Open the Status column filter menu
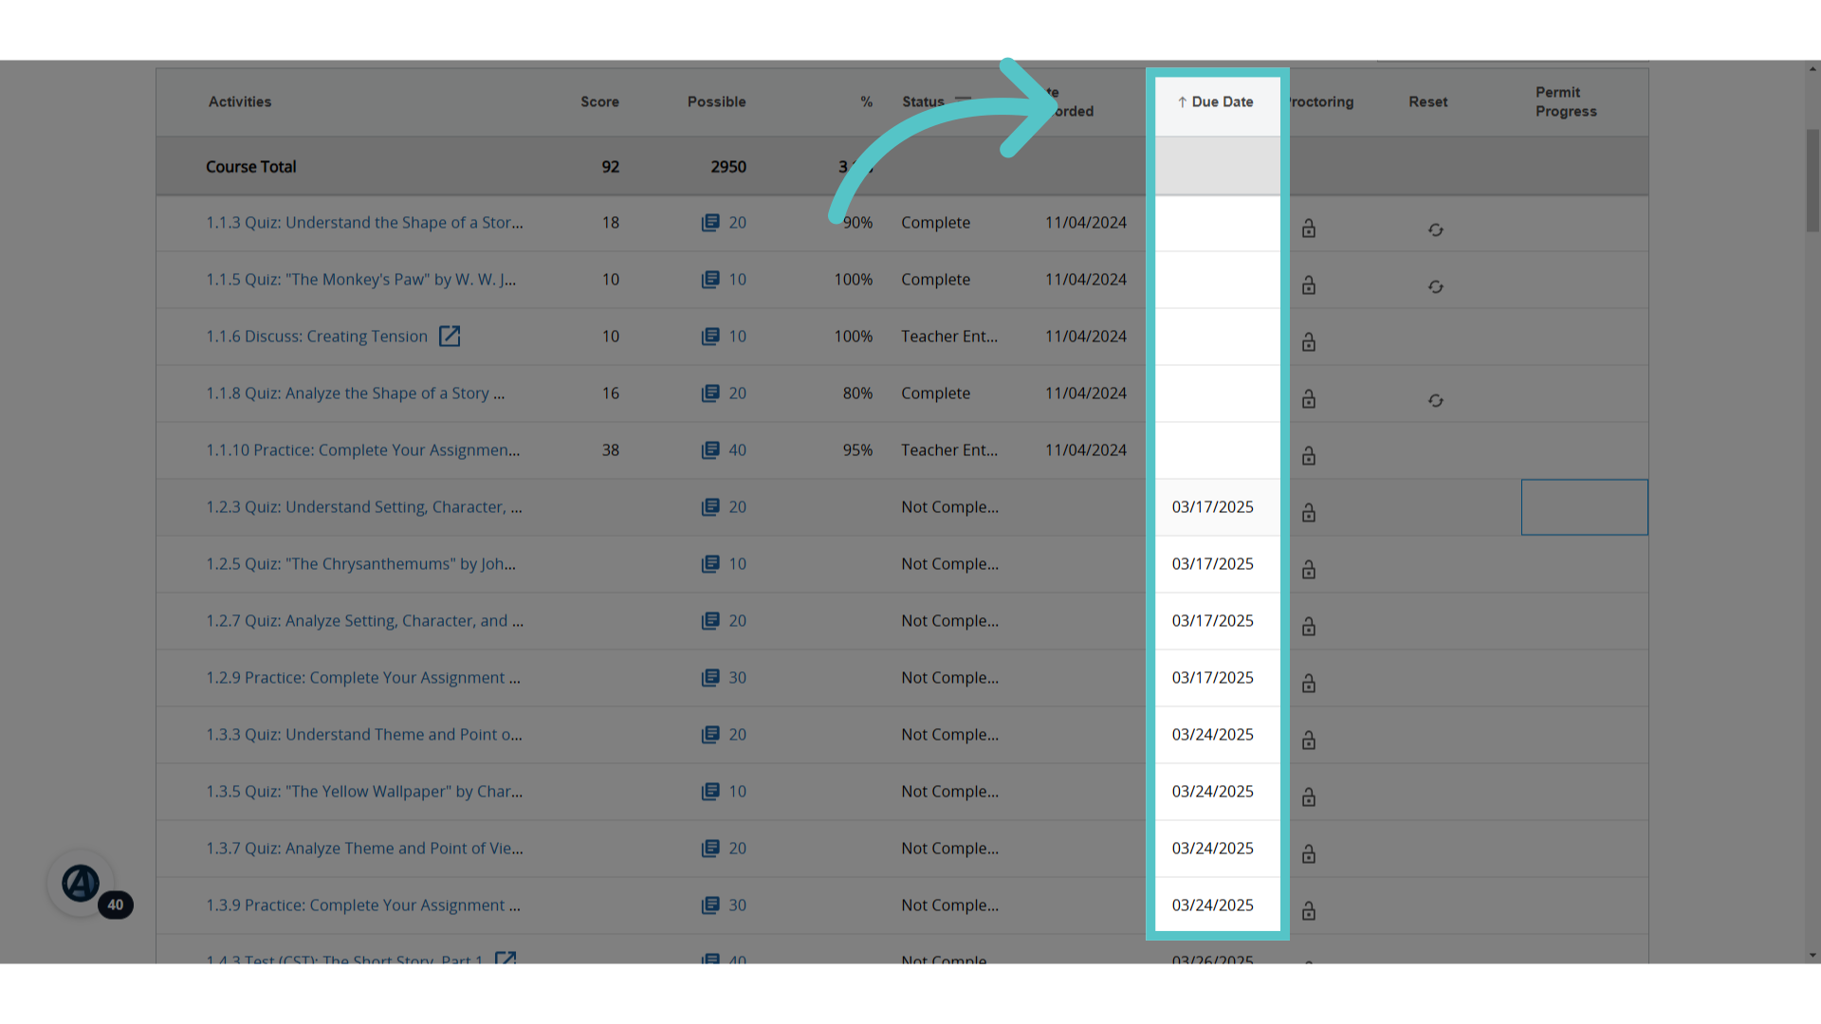 tap(964, 101)
